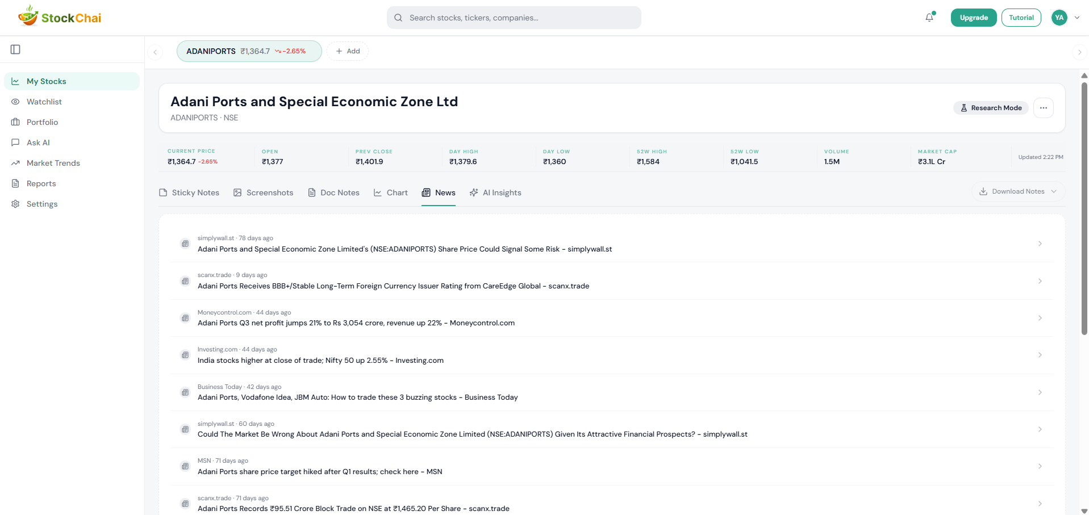This screenshot has width=1089, height=515.
Task: Open the MSN price target hiked article
Action: [612, 466]
